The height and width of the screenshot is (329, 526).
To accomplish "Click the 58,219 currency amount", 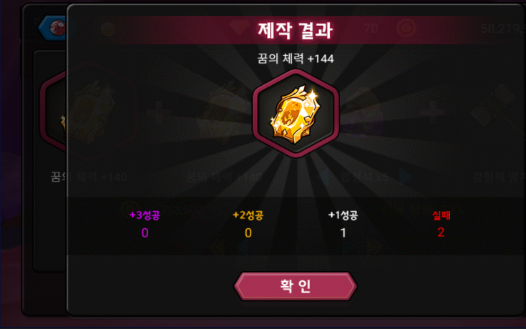I will click(x=502, y=29).
